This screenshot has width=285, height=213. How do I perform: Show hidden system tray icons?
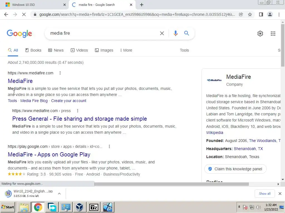[x=239, y=207]
